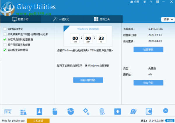Screen dimensions: 175x123
Task: Click the 最近更新 date value
Action: [155, 41]
